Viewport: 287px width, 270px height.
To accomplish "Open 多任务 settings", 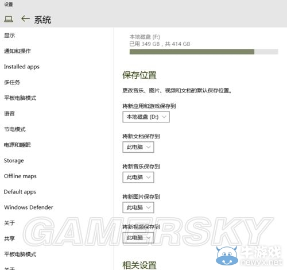I will (x=12, y=82).
